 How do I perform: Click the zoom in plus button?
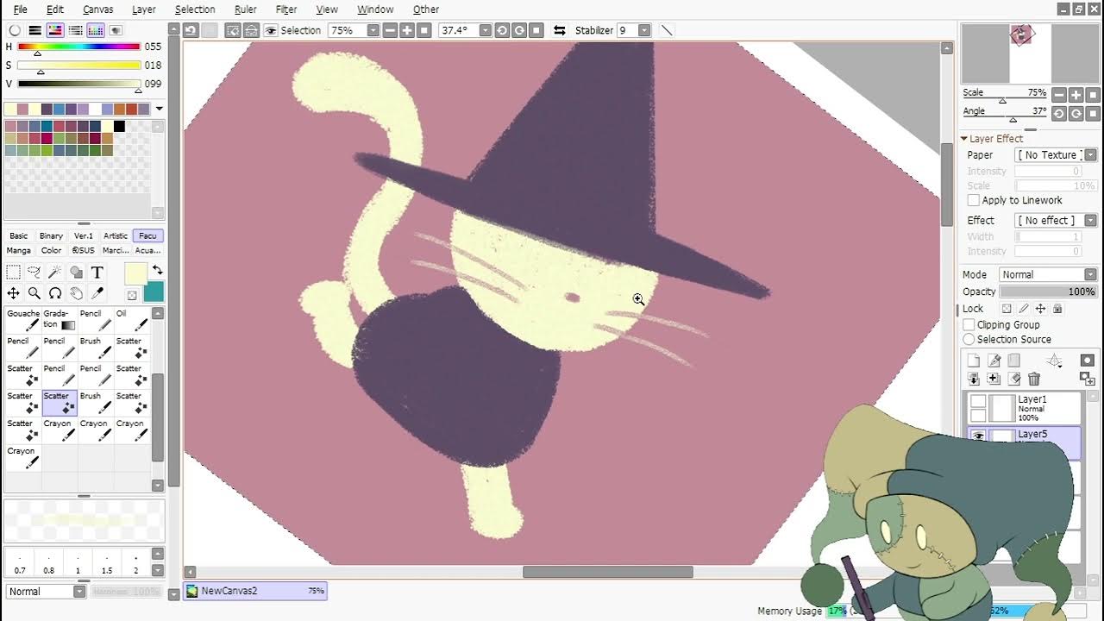pyautogui.click(x=407, y=30)
